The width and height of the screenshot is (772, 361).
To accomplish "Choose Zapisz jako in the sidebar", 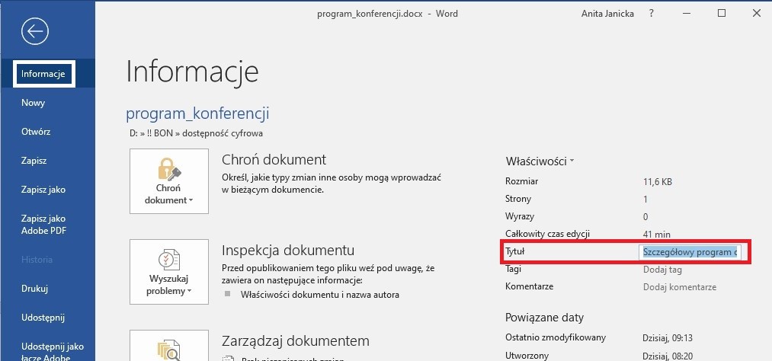I will point(43,190).
